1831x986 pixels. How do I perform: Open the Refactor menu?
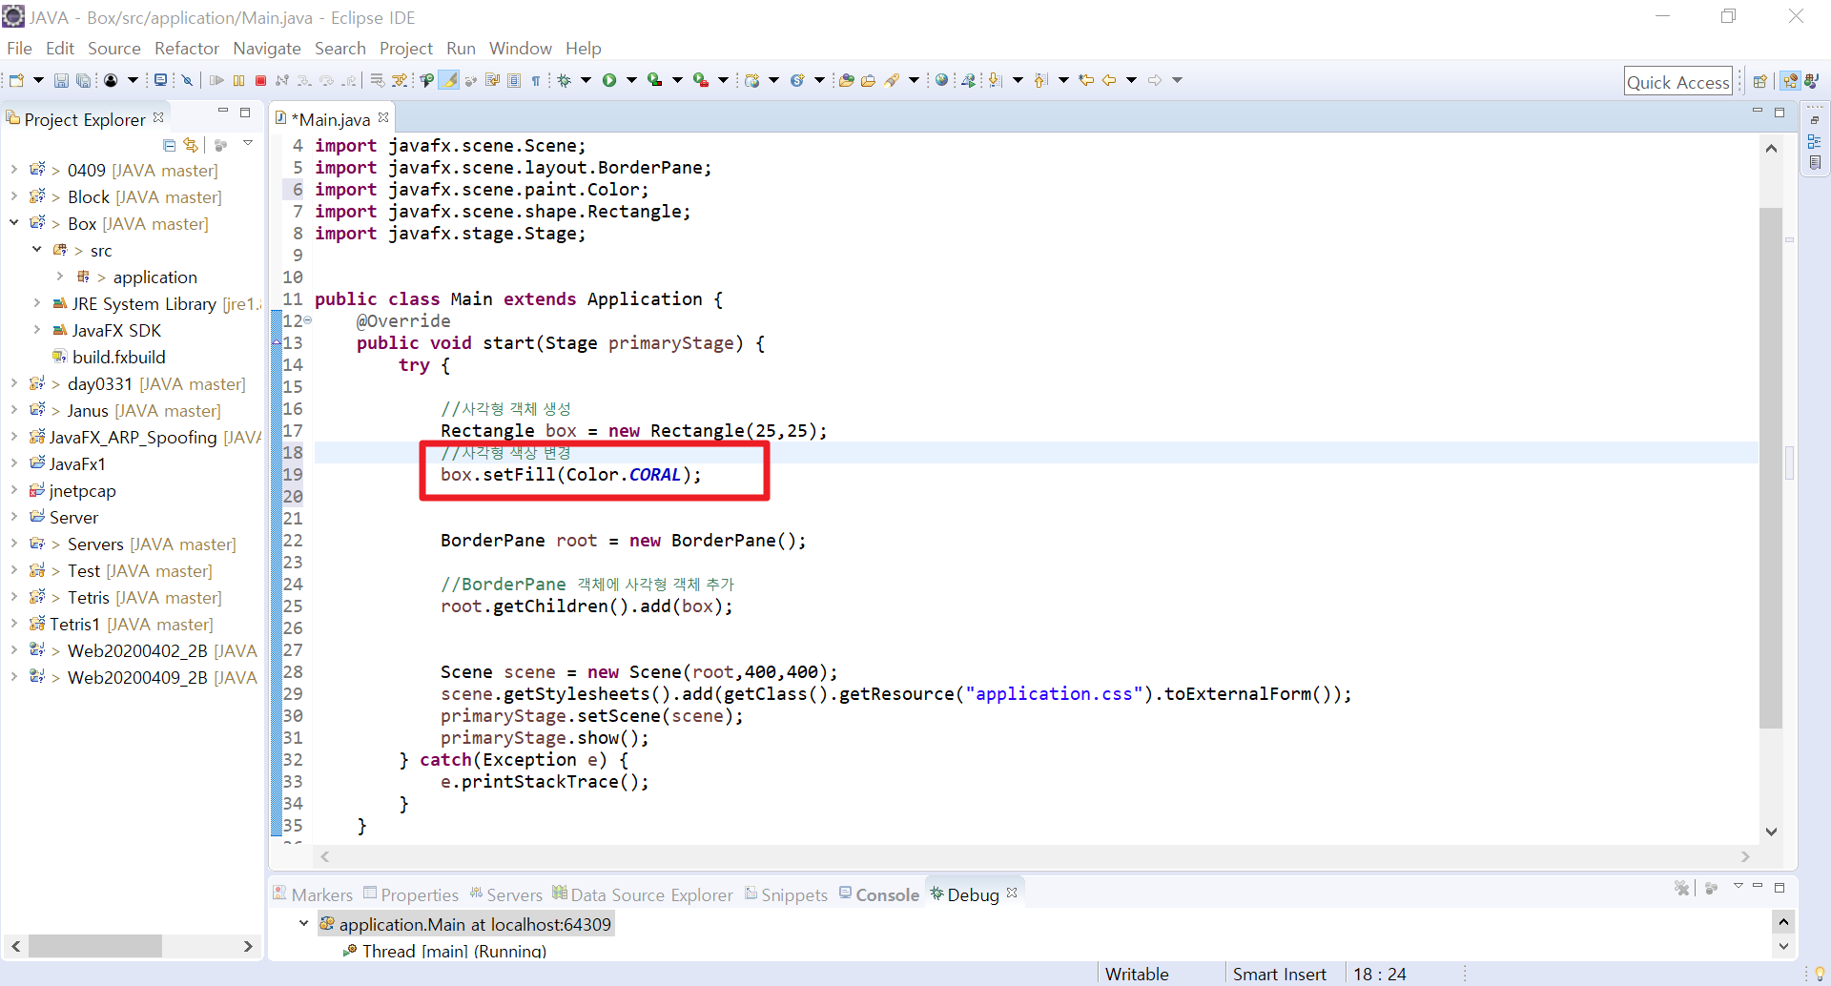coord(187,49)
